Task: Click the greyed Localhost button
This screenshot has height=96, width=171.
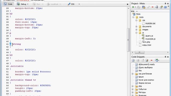Action: tap(53, 4)
